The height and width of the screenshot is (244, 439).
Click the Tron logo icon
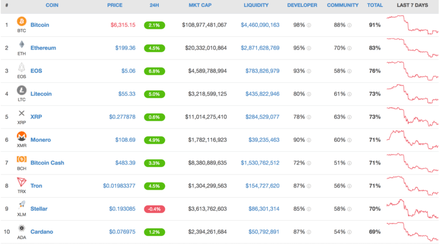click(x=22, y=182)
